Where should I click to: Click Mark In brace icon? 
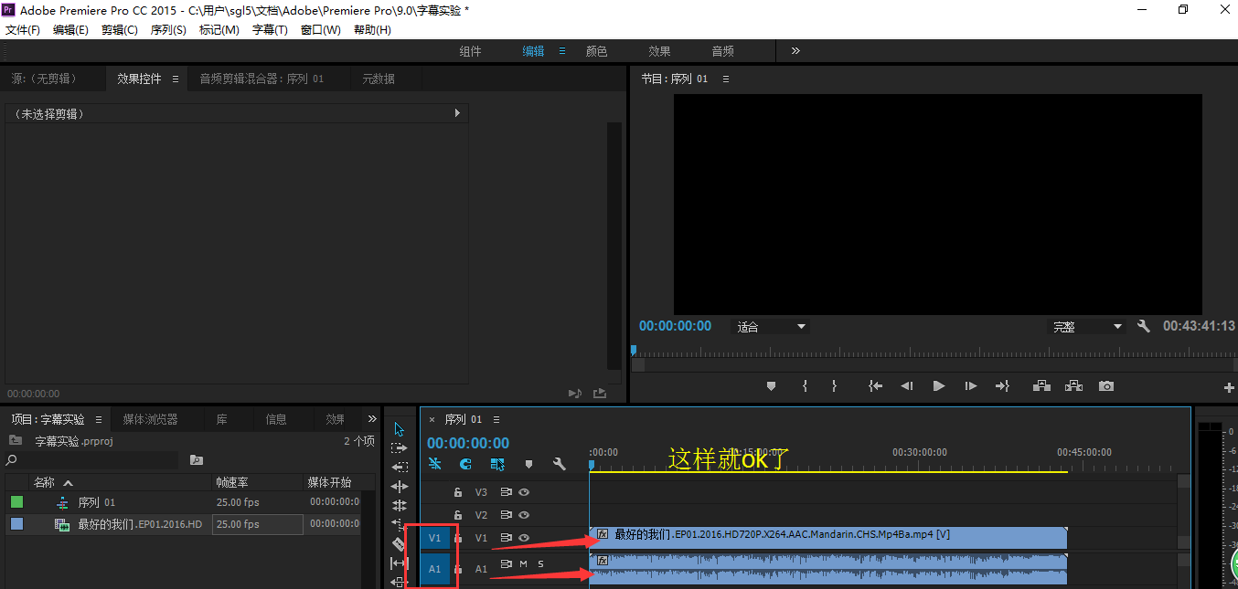(x=805, y=386)
